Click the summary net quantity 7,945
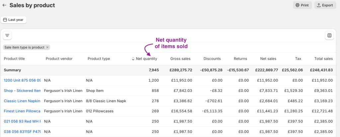The image size is (340, 137). click(153, 70)
